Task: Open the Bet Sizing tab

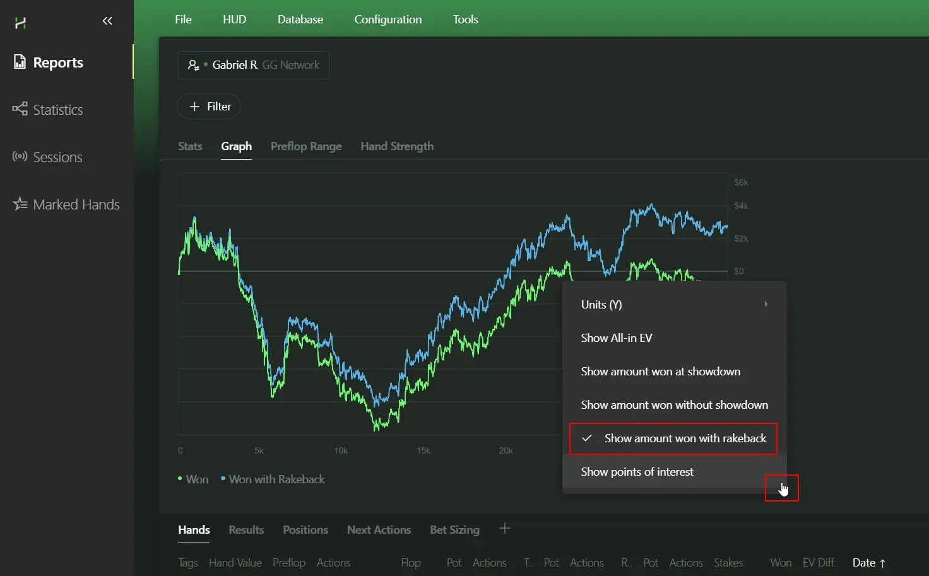Action: click(x=454, y=530)
